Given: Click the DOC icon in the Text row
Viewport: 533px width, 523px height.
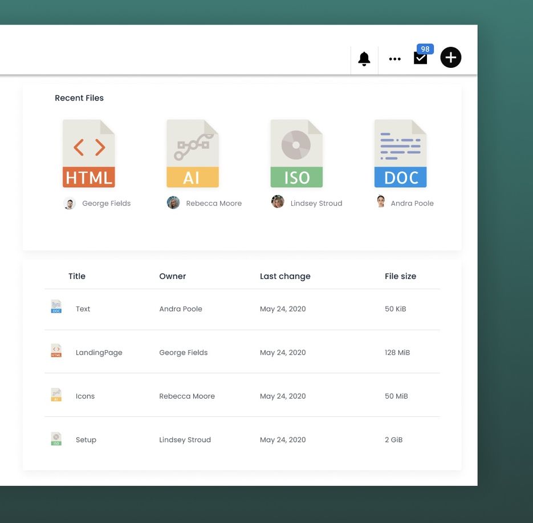Looking at the screenshot, I should coord(56,306).
